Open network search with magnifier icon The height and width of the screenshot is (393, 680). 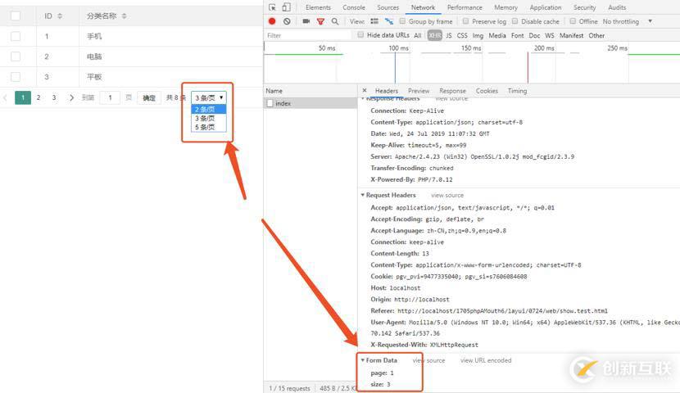pyautogui.click(x=335, y=21)
